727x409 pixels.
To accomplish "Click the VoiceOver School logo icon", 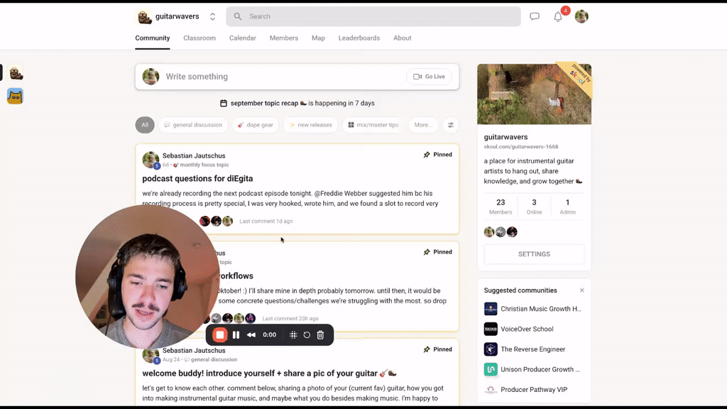I will click(x=491, y=329).
